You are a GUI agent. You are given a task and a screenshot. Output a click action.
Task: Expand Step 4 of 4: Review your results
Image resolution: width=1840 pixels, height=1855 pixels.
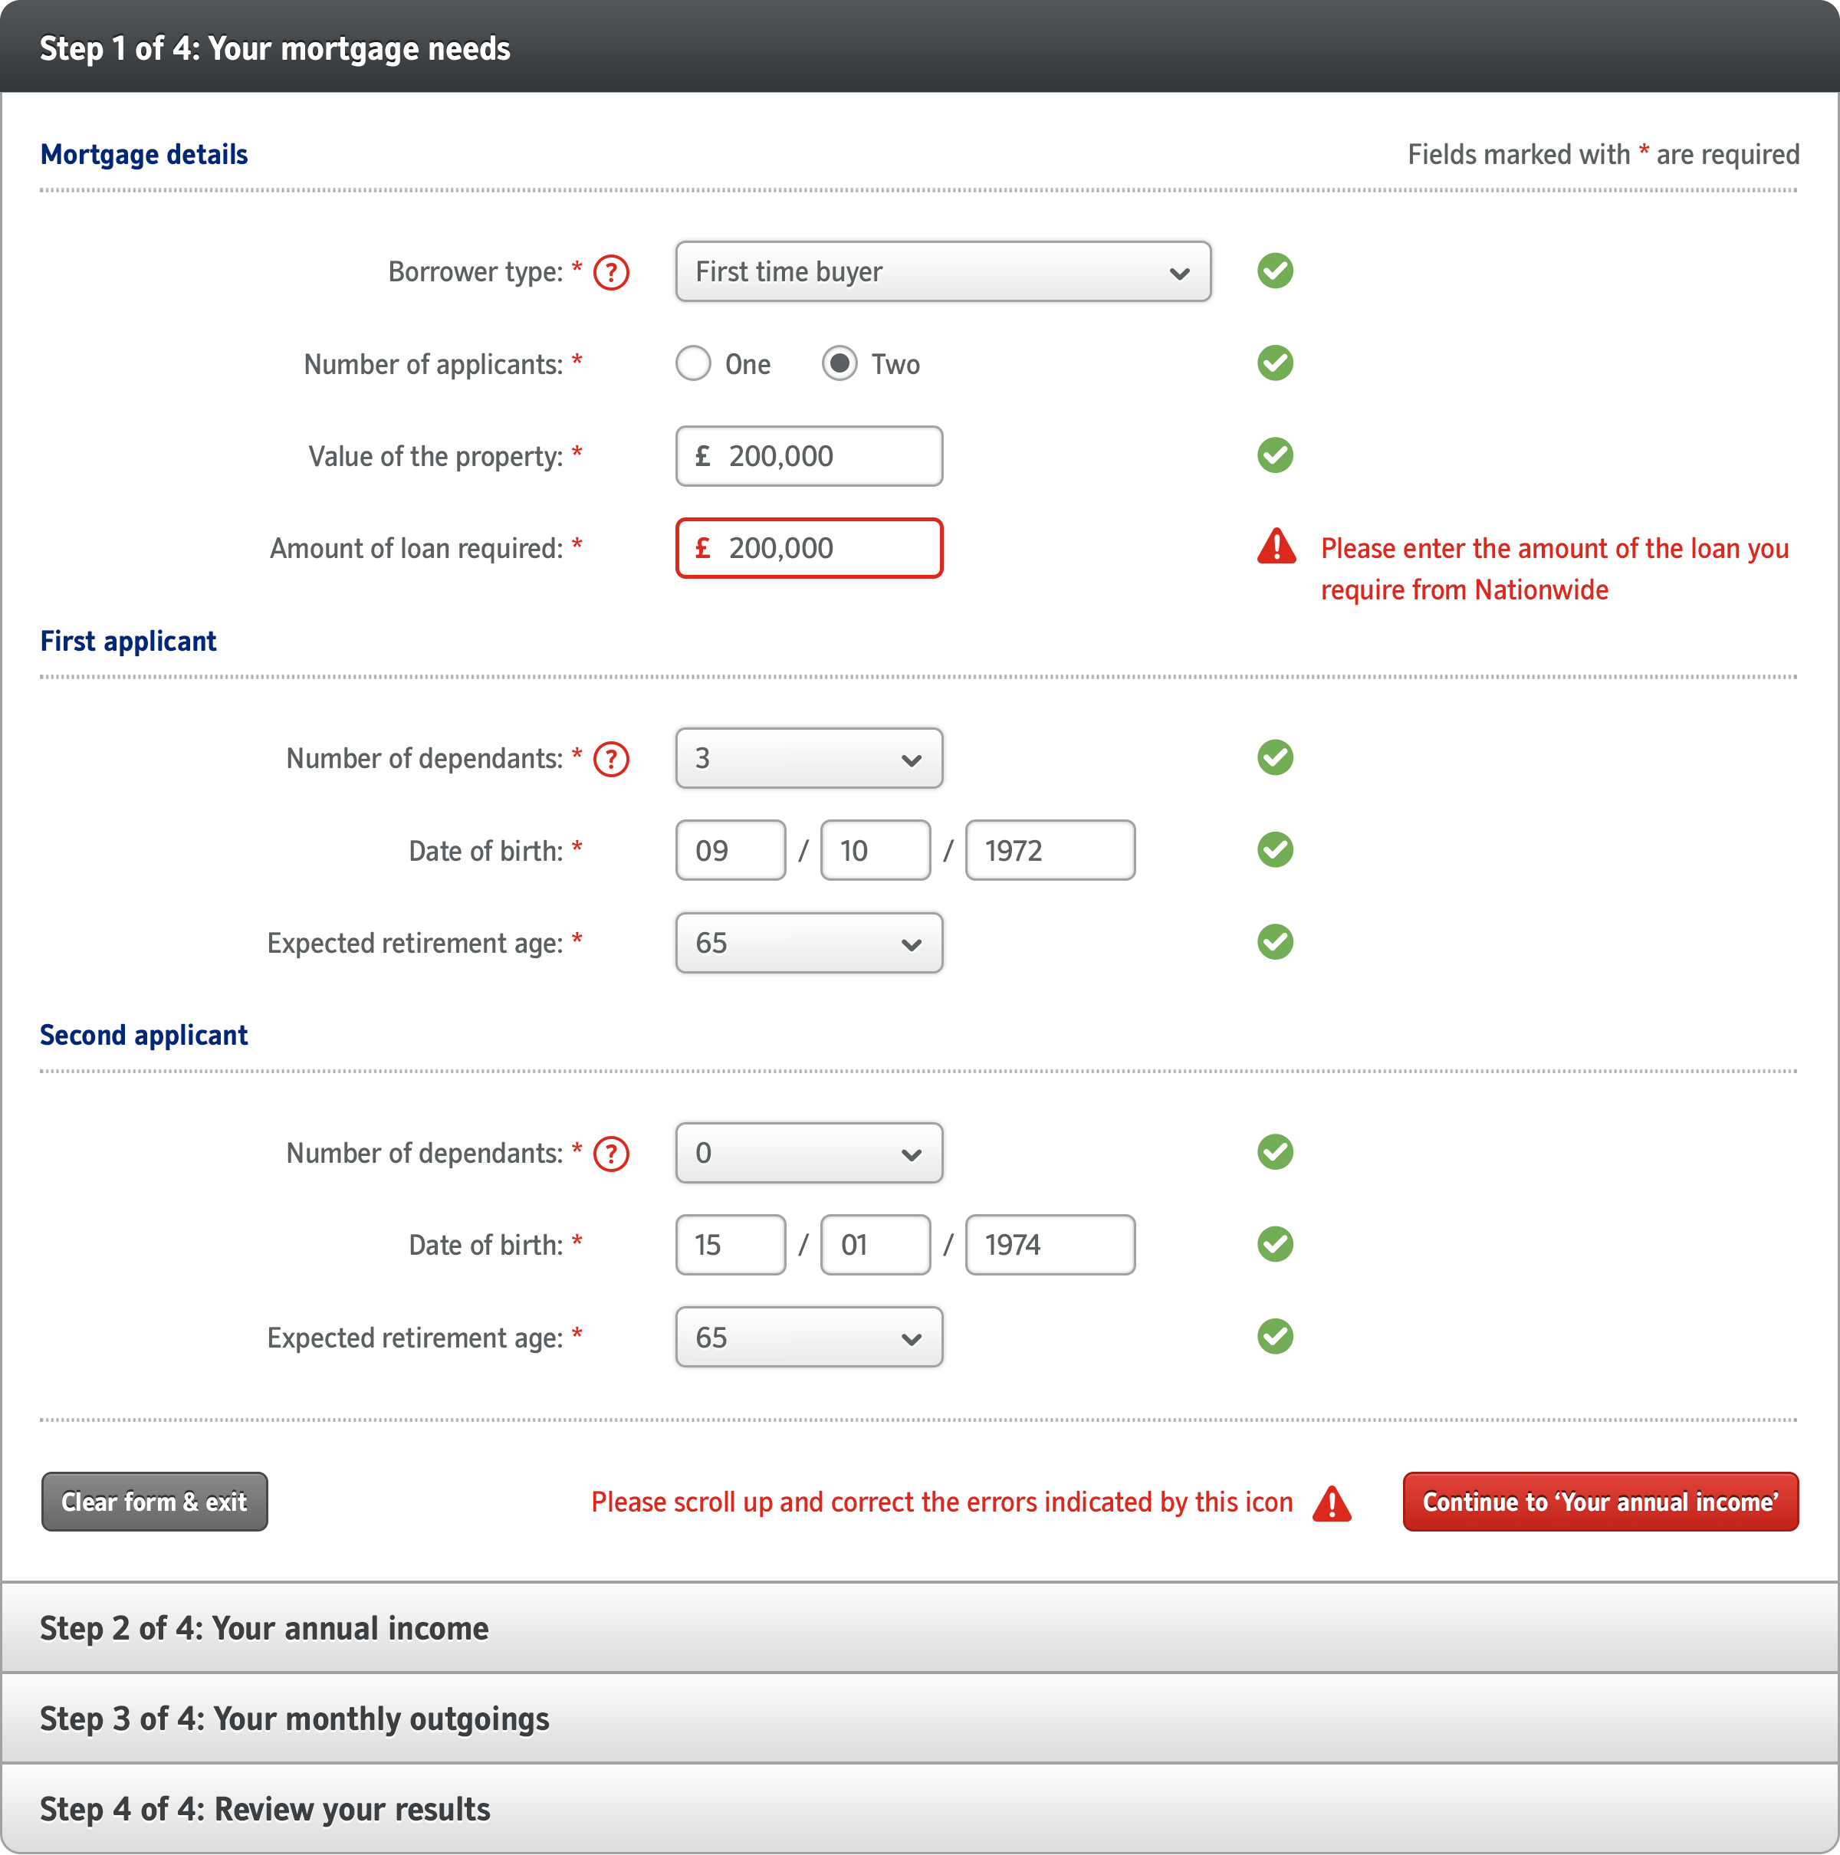click(919, 1809)
